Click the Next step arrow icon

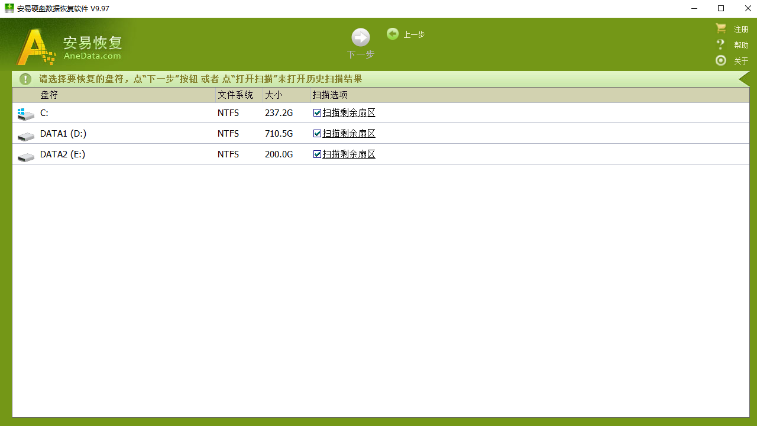(x=360, y=37)
